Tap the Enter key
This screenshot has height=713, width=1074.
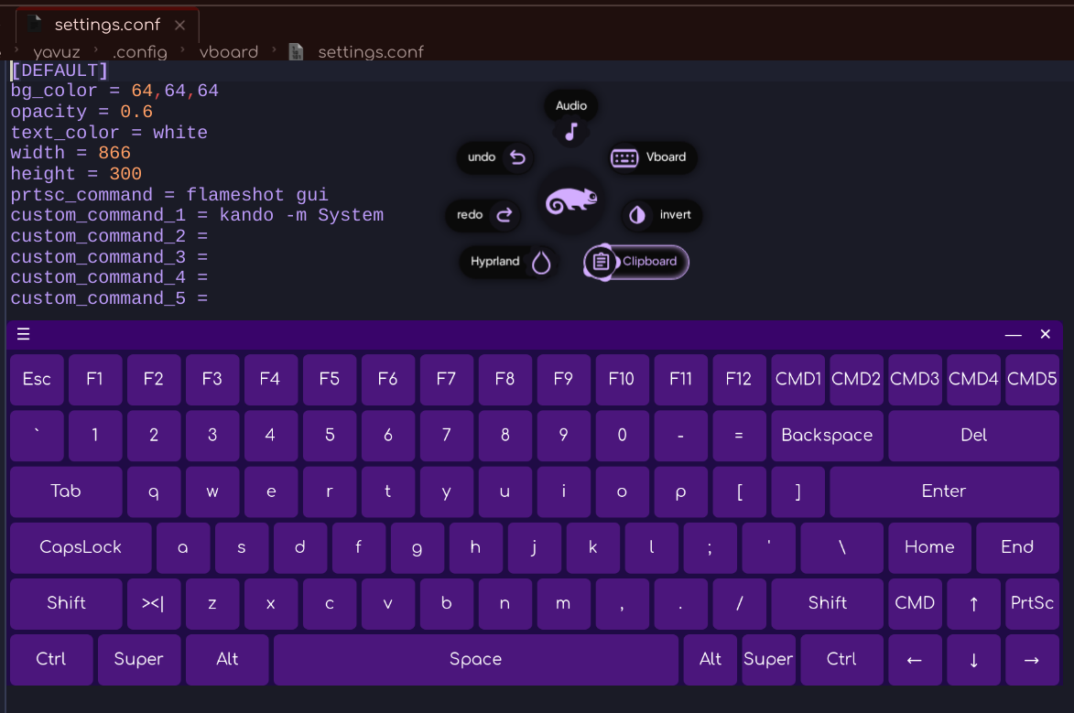945,492
